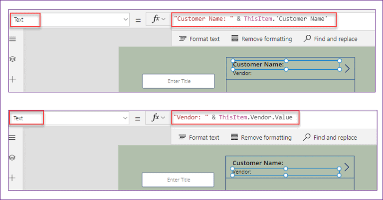
Task: Click Find and replace under the Vendor formula
Action: (330, 138)
